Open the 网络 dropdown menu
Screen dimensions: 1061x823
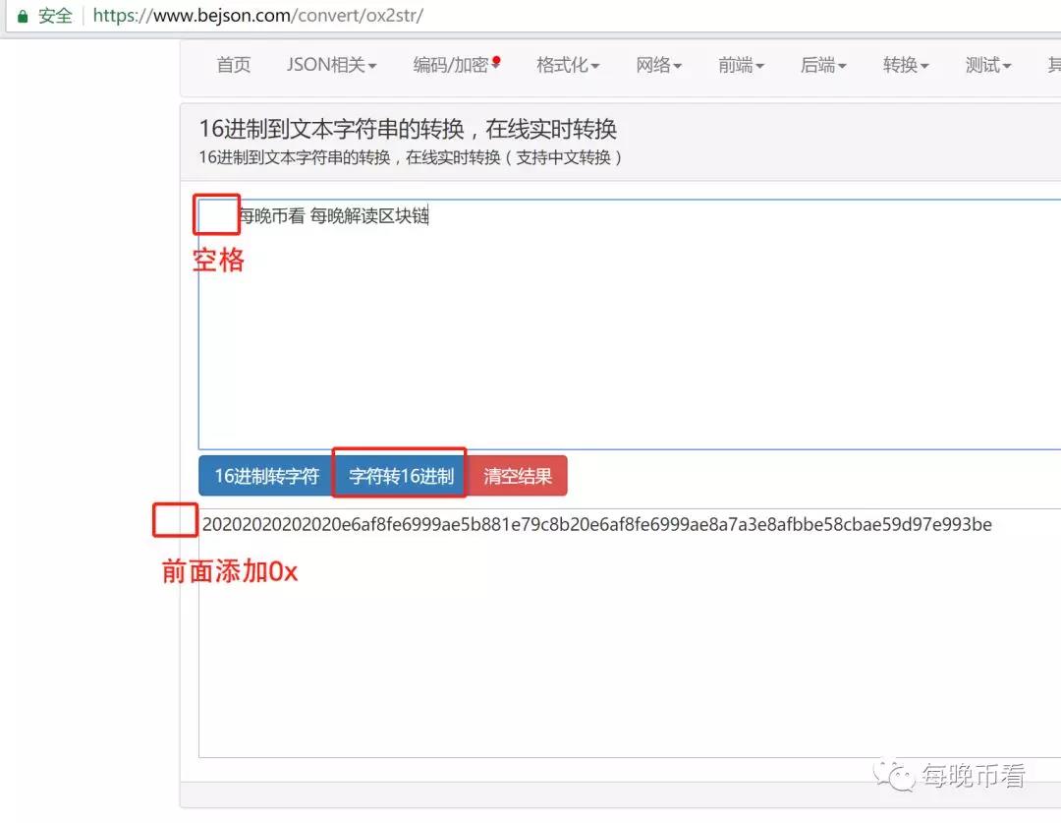[658, 65]
